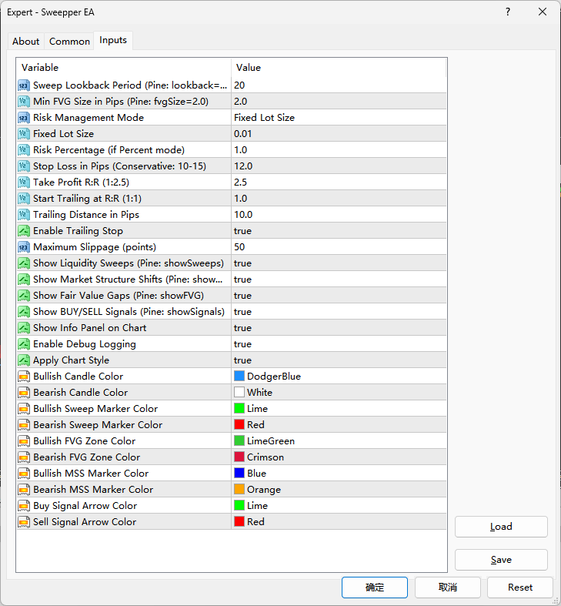Confirm with the 确定 button
This screenshot has height=606, width=561.
375,588
